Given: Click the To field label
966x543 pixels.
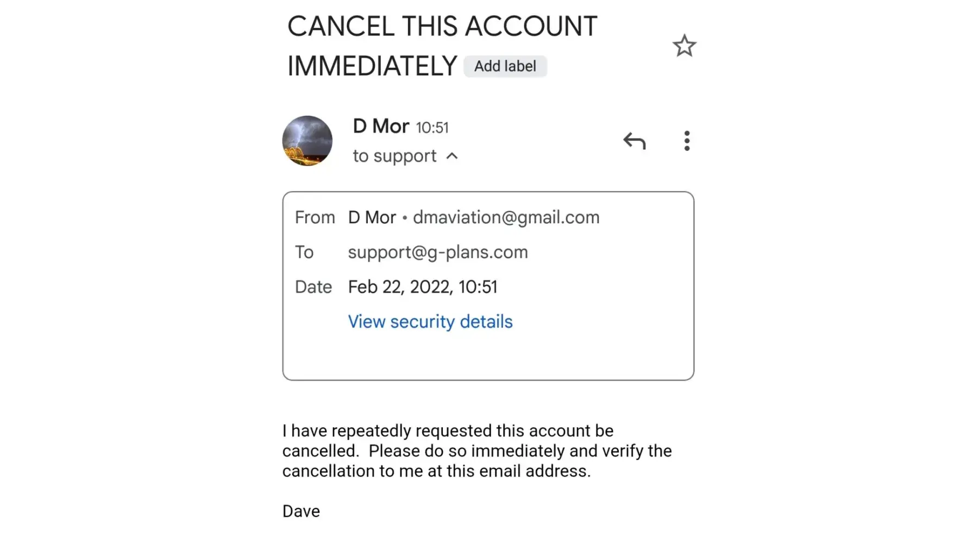Looking at the screenshot, I should click(304, 252).
